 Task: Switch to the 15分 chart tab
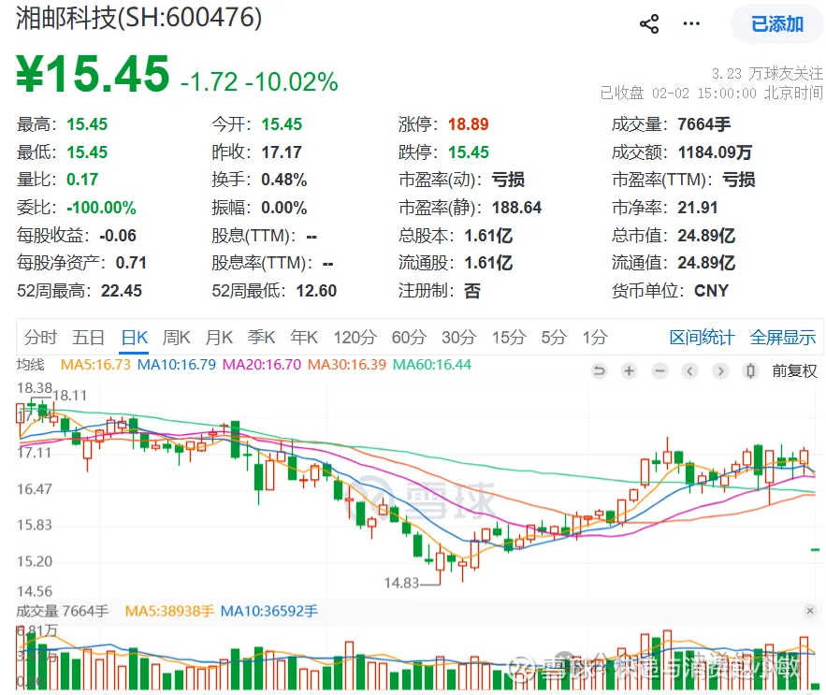(509, 337)
